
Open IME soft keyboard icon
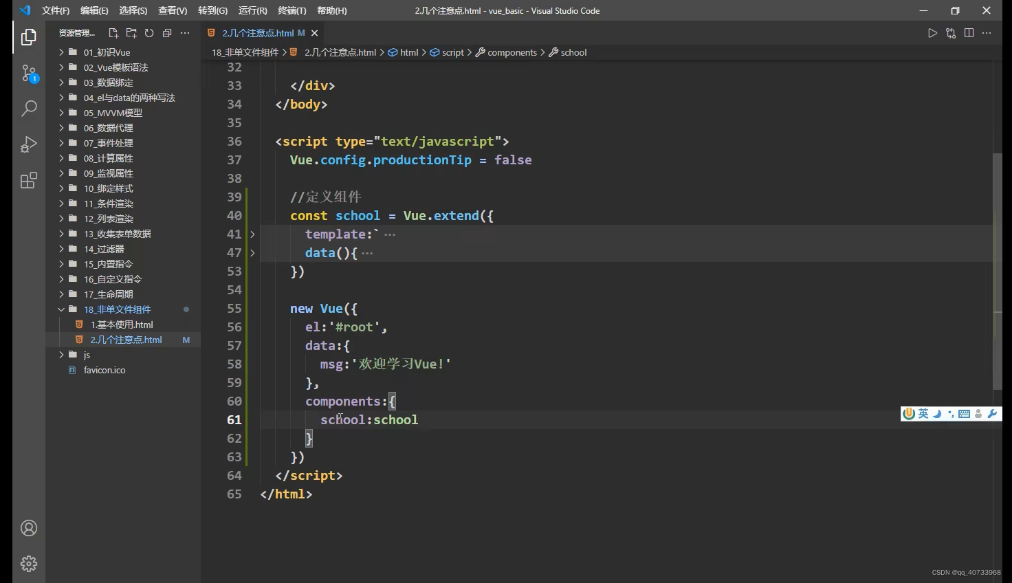[x=964, y=414]
